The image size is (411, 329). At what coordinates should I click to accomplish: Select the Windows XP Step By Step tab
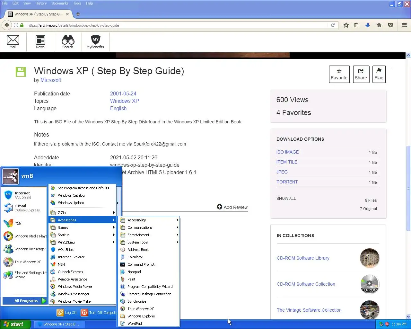point(39,14)
